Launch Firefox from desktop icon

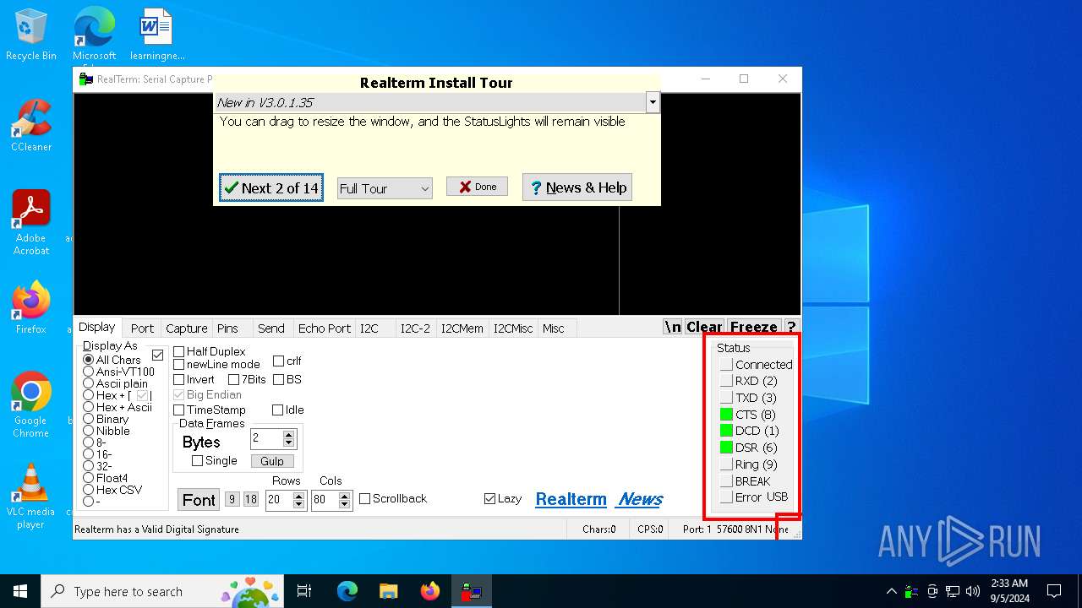pyautogui.click(x=31, y=307)
